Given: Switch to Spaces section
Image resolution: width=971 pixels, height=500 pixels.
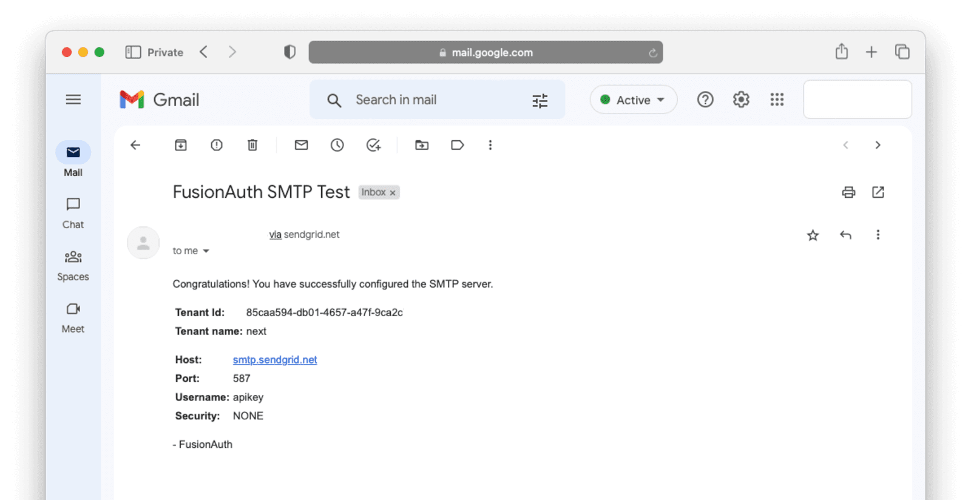Looking at the screenshot, I should 73,265.
